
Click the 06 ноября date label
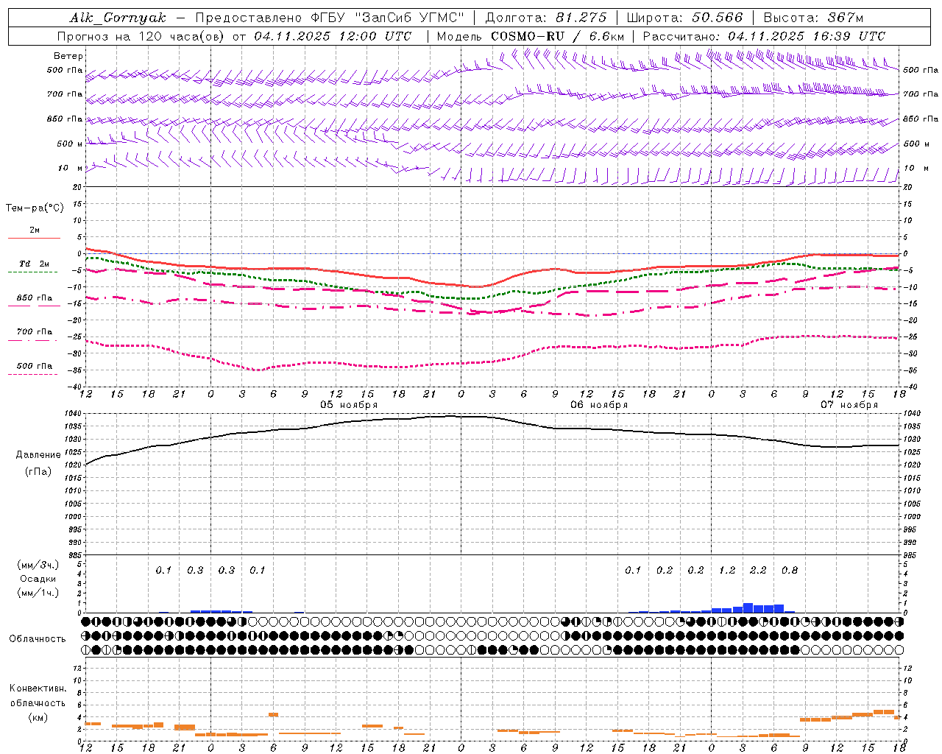[x=599, y=405]
